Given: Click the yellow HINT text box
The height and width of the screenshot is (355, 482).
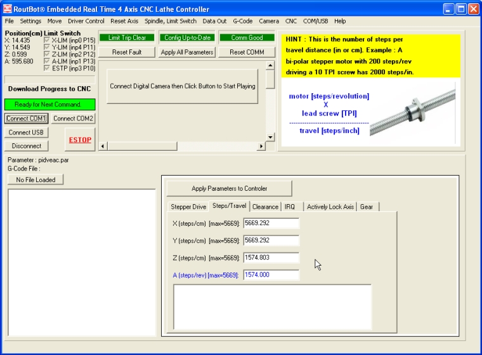Looking at the screenshot, I should tap(371, 56).
